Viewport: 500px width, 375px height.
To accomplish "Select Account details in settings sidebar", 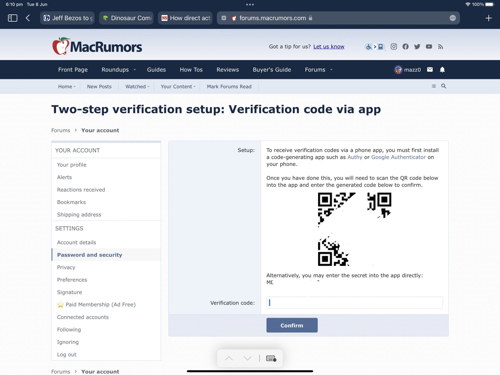I will (x=76, y=242).
